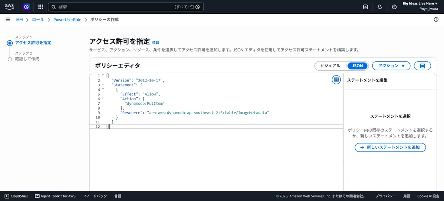Screen dimensions: 444x201
Task: Open the services grid menu icon
Action: click(41, 7)
